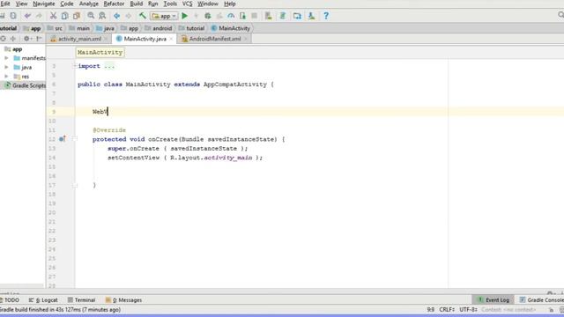Click the Paste icon in the toolbar
This screenshot has height=317, width=564.
point(77,16)
